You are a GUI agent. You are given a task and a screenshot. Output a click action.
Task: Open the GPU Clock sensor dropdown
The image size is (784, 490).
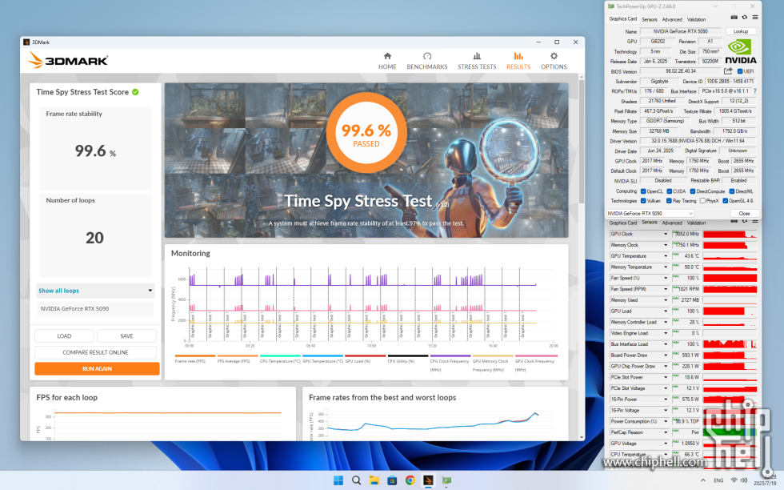[666, 235]
